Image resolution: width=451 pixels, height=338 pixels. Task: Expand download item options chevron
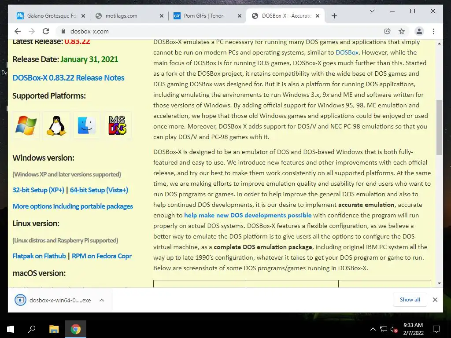[x=102, y=300]
